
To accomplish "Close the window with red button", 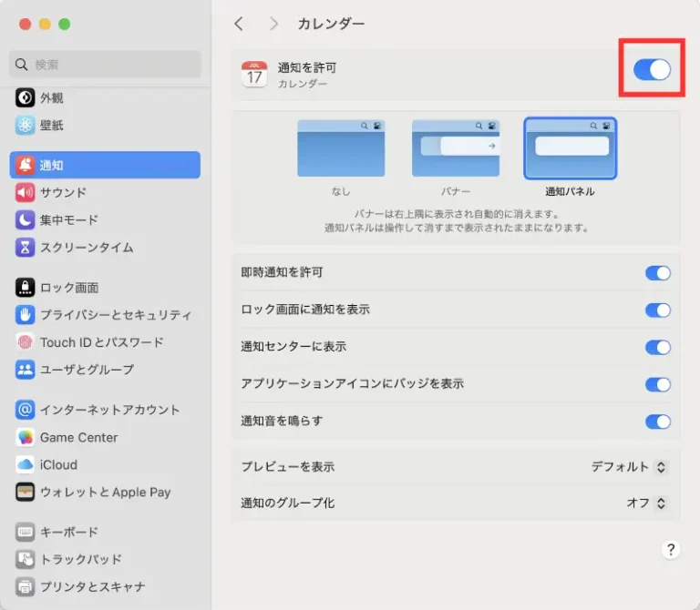I will [25, 24].
